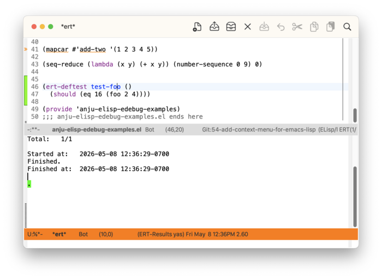
Task: Click the Git:54-add-context-menu-for-emacs-lisp branch indicator
Action: pyautogui.click(x=259, y=129)
